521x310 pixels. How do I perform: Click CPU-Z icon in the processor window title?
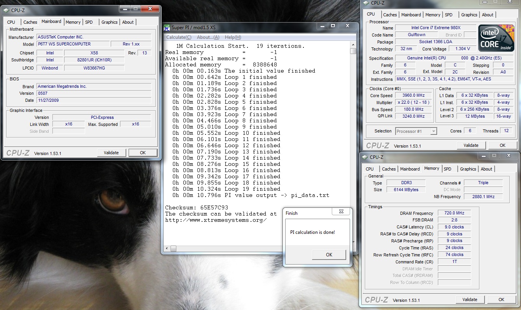366,3
